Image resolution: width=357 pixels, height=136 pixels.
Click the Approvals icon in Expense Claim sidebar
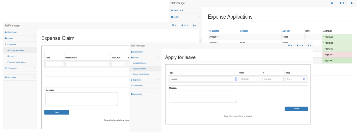pyautogui.click(x=6, y=77)
